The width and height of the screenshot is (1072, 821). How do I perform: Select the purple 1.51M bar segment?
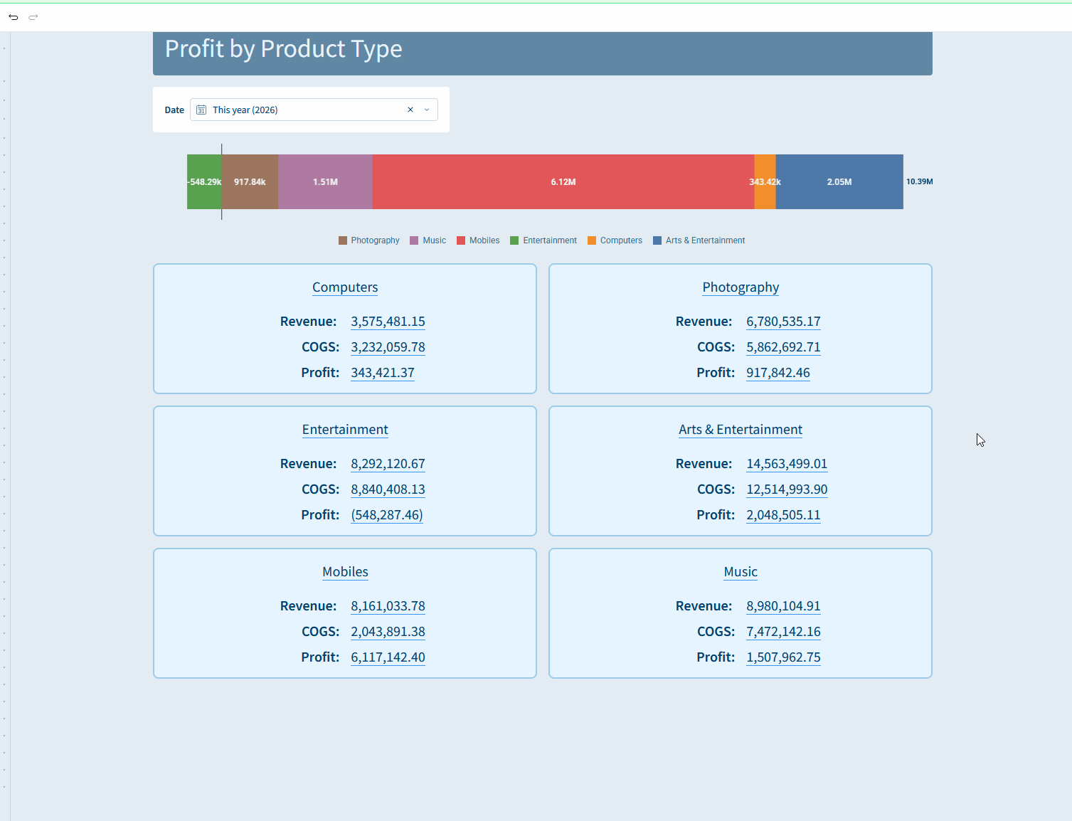(325, 182)
